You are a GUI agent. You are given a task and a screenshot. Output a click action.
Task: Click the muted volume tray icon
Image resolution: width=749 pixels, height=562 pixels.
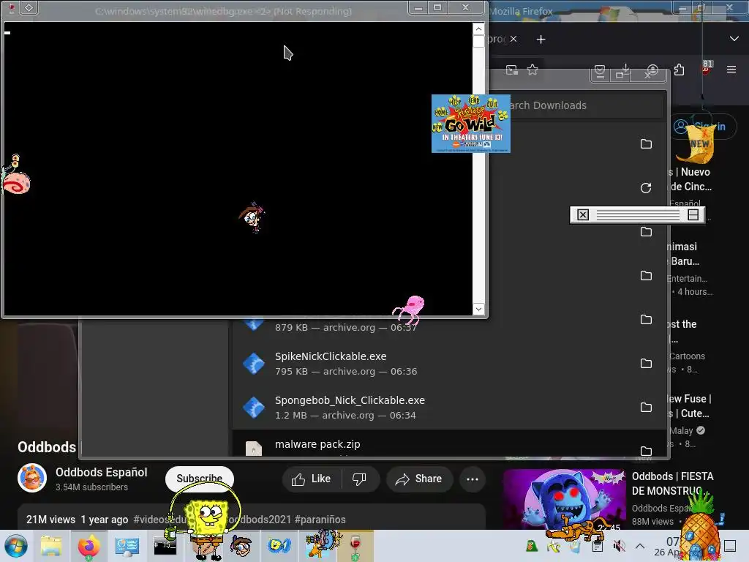[619, 546]
